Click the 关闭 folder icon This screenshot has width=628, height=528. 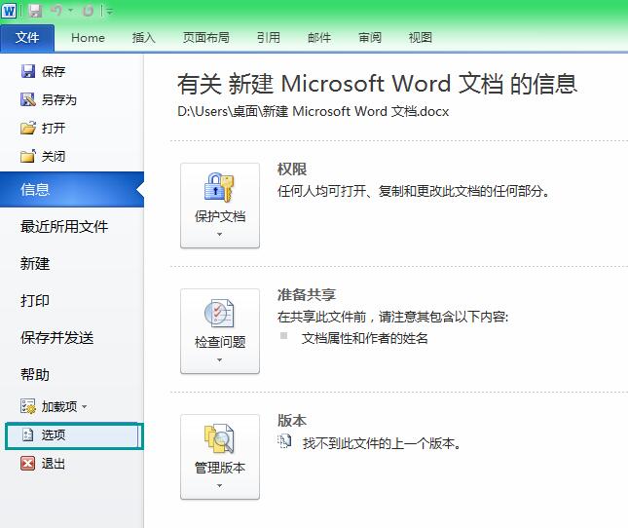point(28,156)
